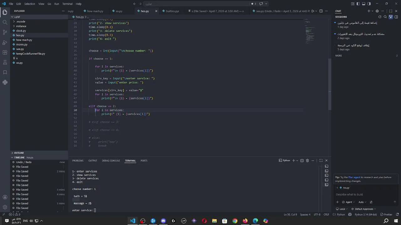The height and width of the screenshot is (225, 401).
Task: Run Python file with play button
Action: (x=313, y=11)
